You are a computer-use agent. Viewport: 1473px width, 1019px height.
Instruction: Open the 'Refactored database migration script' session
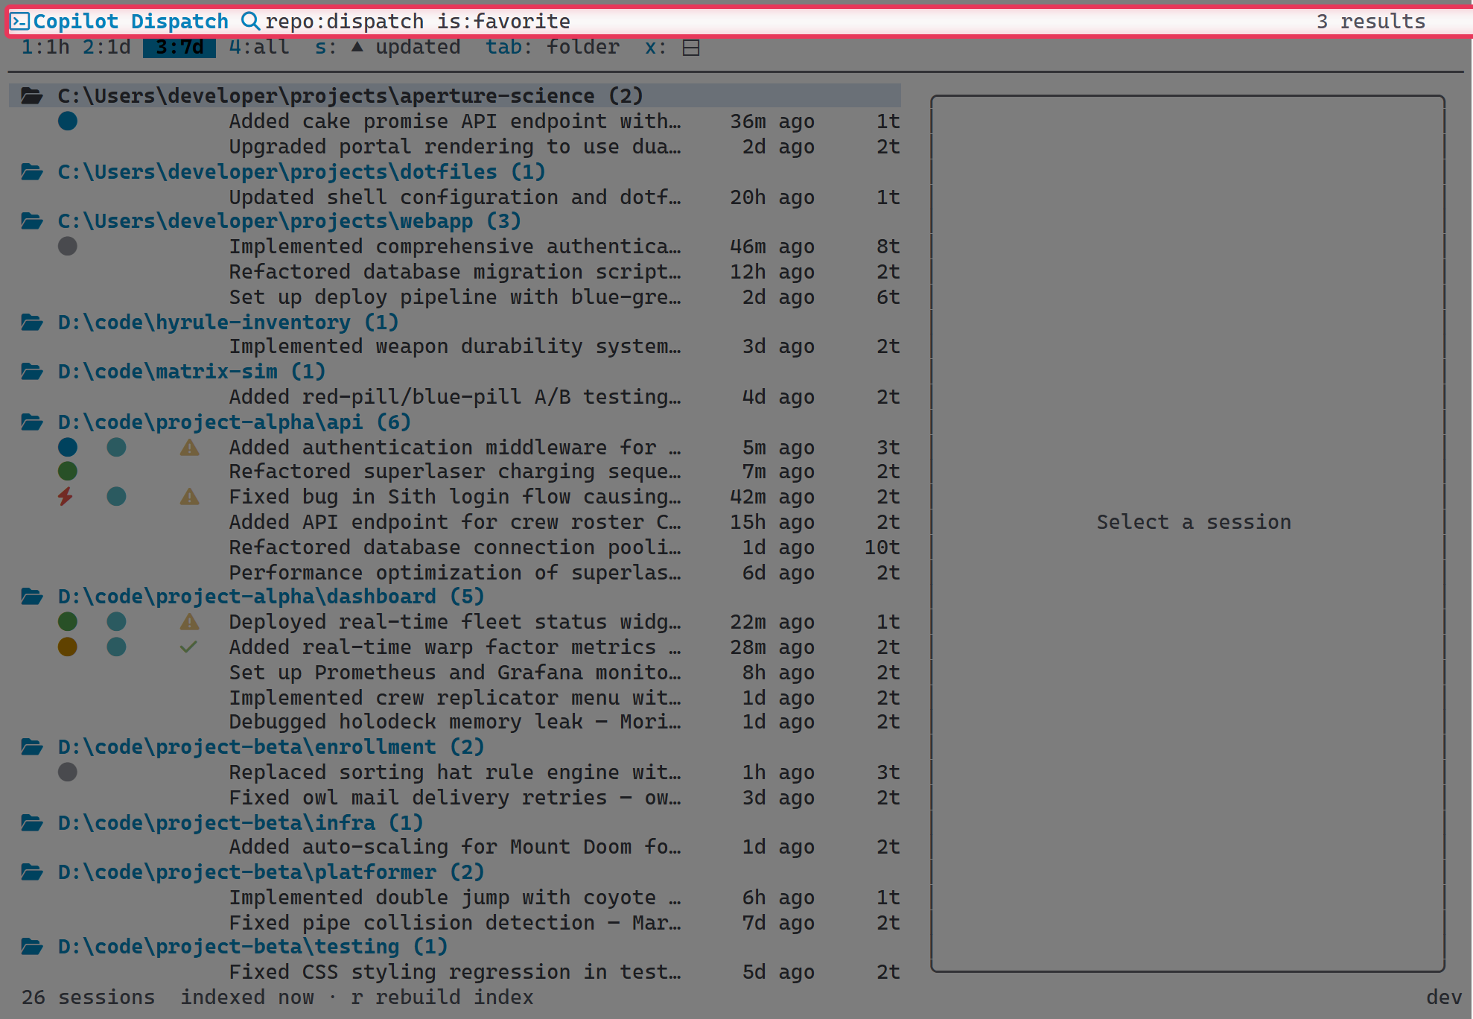point(455,271)
